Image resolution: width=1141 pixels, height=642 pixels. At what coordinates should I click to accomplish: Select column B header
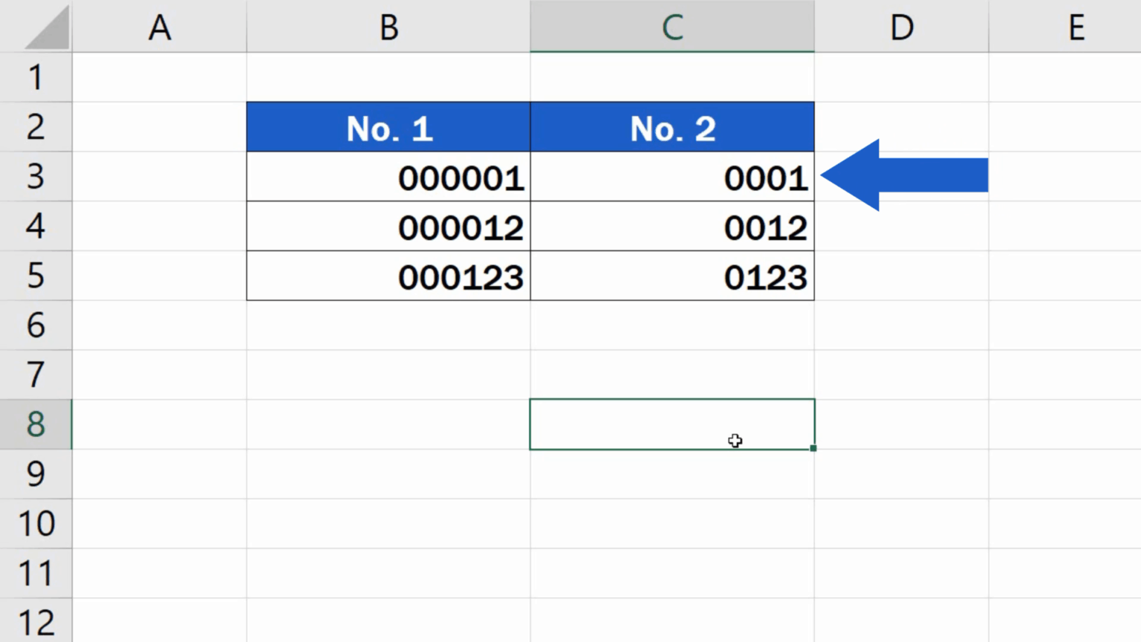(387, 27)
